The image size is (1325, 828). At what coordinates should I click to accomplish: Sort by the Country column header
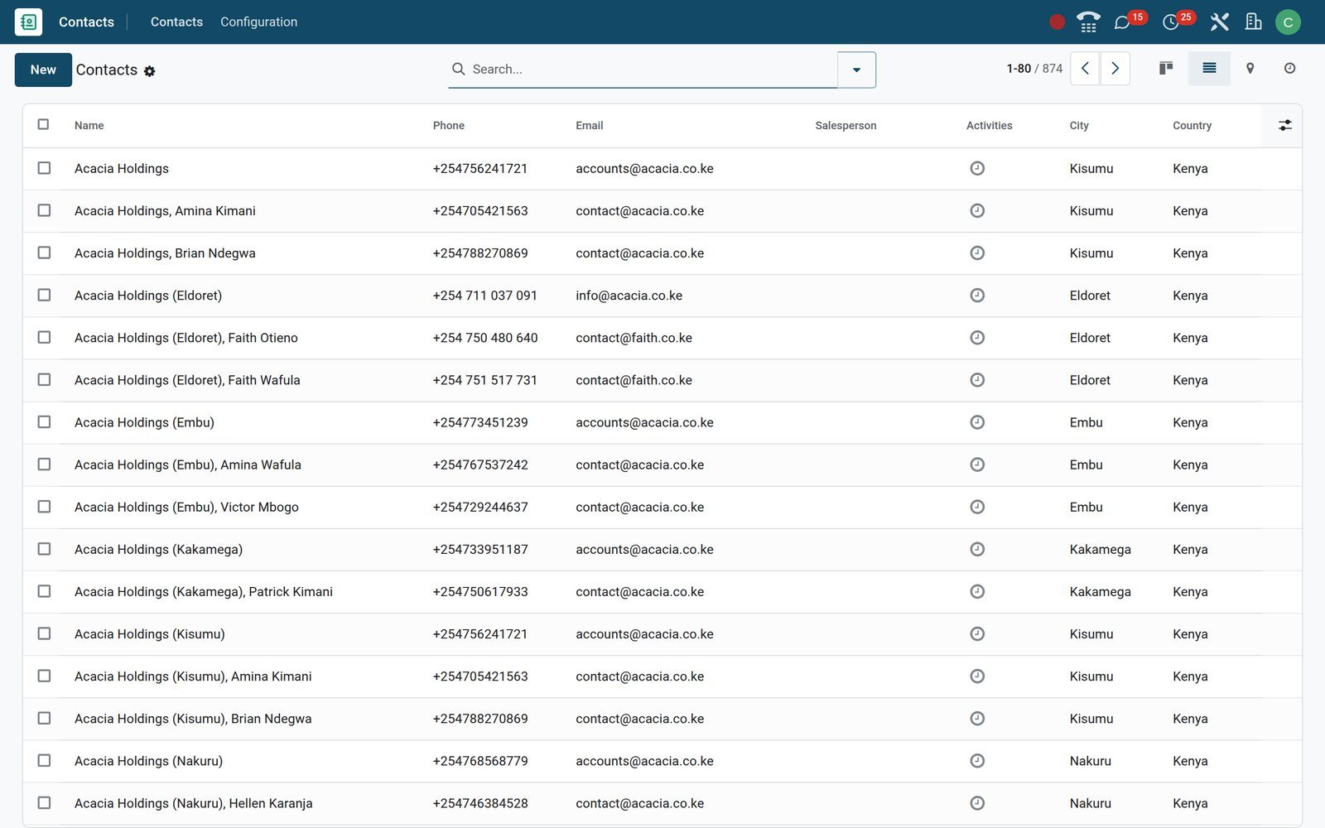(x=1192, y=126)
